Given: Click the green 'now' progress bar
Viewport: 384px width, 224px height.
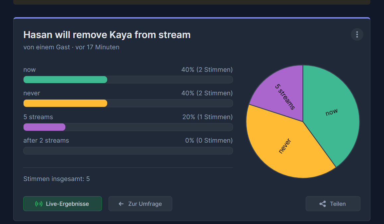Looking at the screenshot, I should point(65,80).
